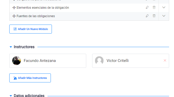Grab move handle of Elementos esenciales module
This screenshot has height=97, width=174.
point(14,8)
